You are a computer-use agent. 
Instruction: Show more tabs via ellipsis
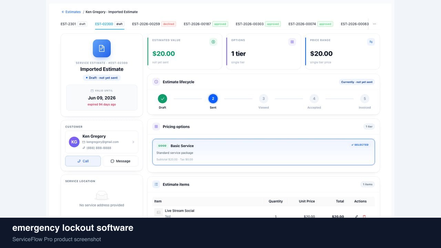375,24
